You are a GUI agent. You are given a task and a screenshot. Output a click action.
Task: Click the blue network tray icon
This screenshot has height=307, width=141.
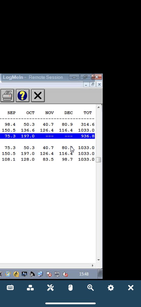point(40,274)
